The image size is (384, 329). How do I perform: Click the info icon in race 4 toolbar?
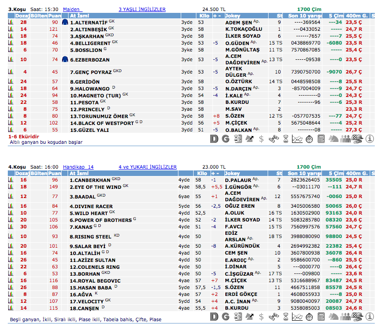tap(370, 317)
